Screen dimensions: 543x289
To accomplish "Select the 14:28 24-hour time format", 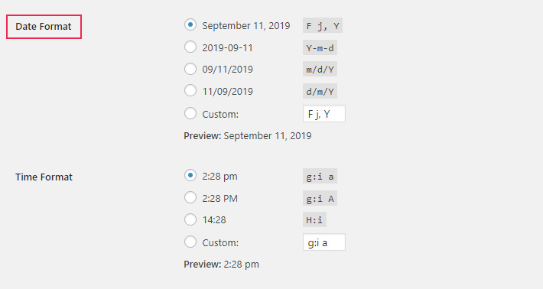I will [x=190, y=219].
